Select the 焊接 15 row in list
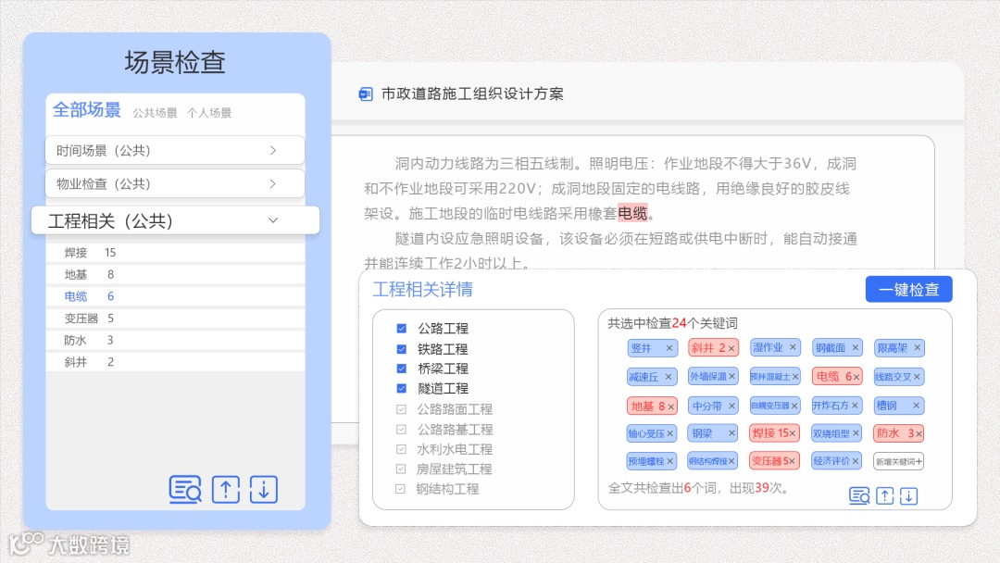1000x563 pixels. (175, 253)
